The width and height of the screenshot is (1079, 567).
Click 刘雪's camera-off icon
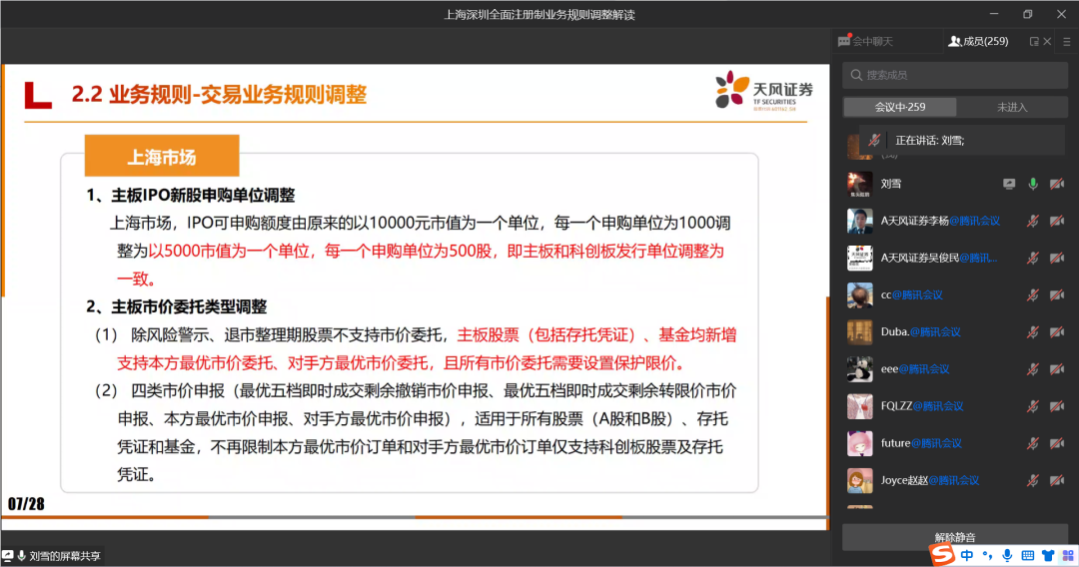1057,184
